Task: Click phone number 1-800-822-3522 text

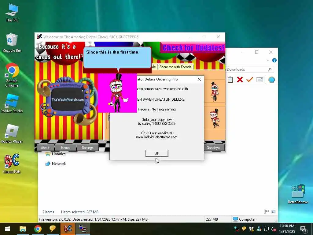Action: click(164, 124)
